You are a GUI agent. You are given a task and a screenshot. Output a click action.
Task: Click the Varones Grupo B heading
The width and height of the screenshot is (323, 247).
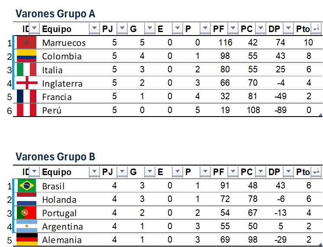55,157
